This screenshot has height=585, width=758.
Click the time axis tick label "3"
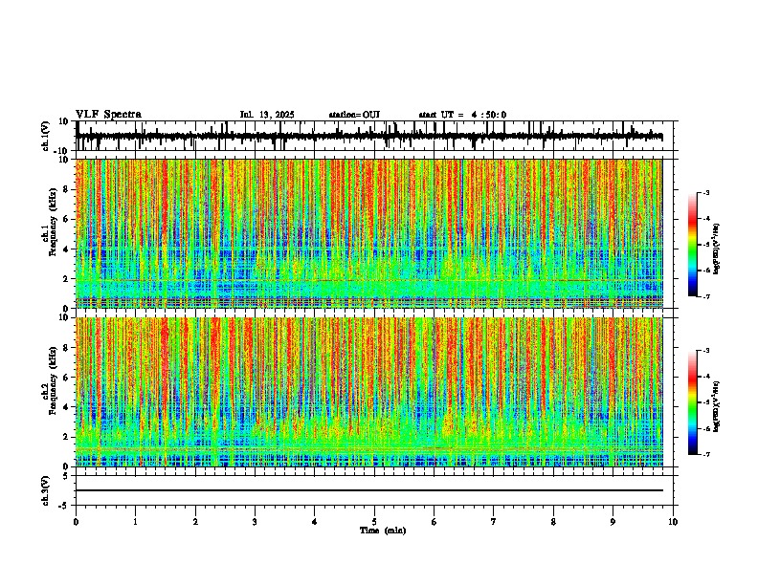(x=255, y=522)
